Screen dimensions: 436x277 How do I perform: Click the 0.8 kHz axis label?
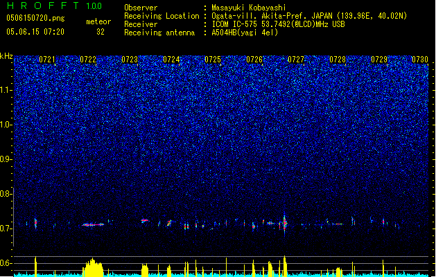6,194
